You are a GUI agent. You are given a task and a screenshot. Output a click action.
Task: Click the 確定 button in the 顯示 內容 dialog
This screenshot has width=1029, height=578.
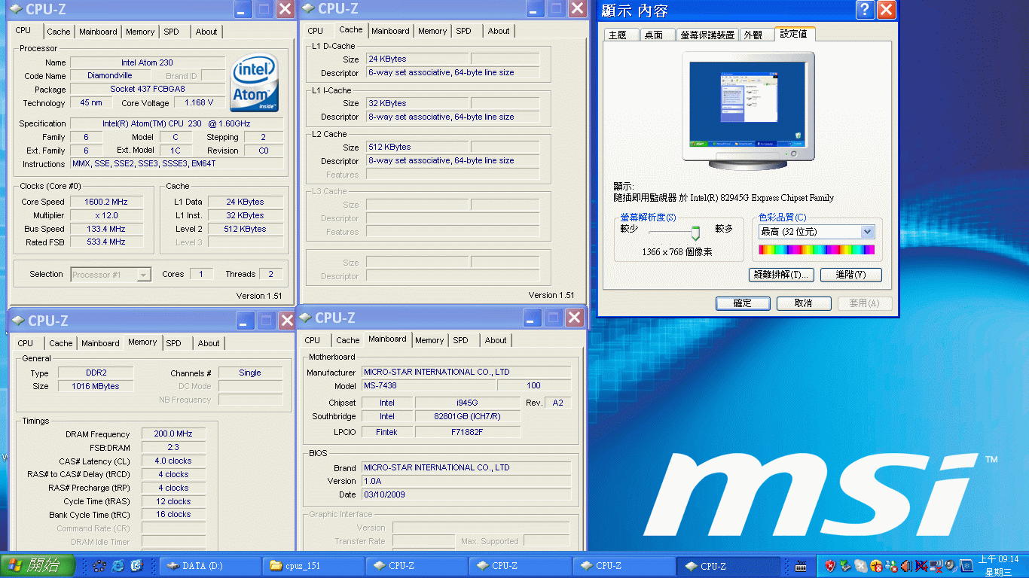click(x=743, y=303)
